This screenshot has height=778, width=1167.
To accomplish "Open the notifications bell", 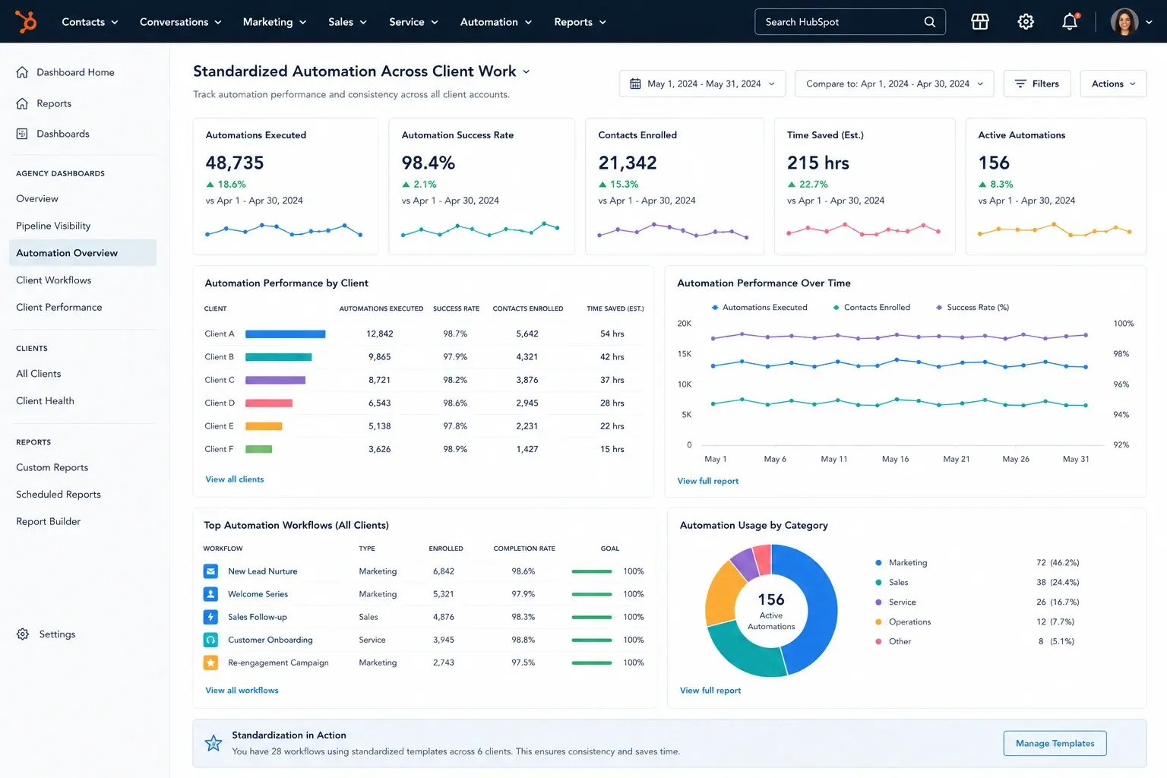I will tap(1070, 21).
